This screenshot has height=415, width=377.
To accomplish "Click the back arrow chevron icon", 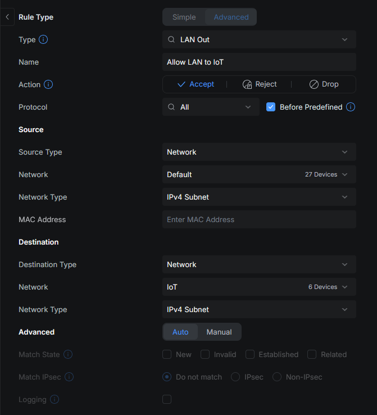I will (7, 17).
